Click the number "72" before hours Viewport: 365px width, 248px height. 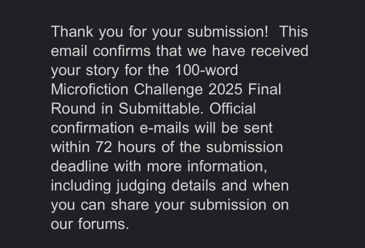tap(104, 147)
